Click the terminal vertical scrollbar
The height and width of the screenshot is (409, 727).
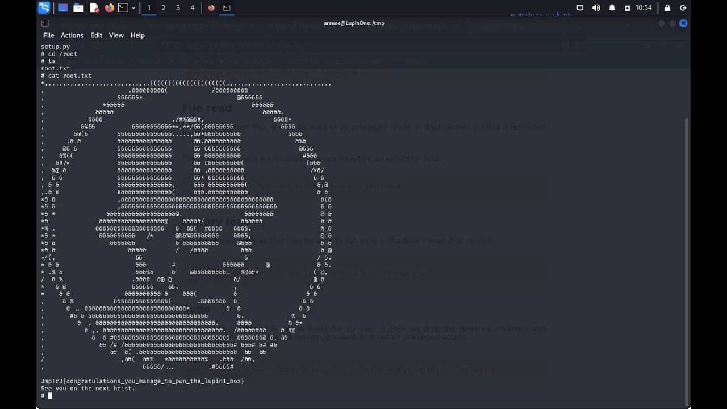[687, 261]
